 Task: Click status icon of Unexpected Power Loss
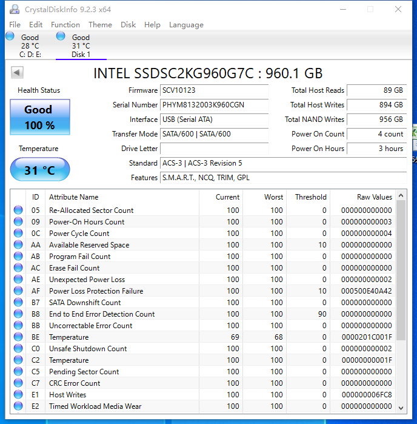[x=18, y=280]
